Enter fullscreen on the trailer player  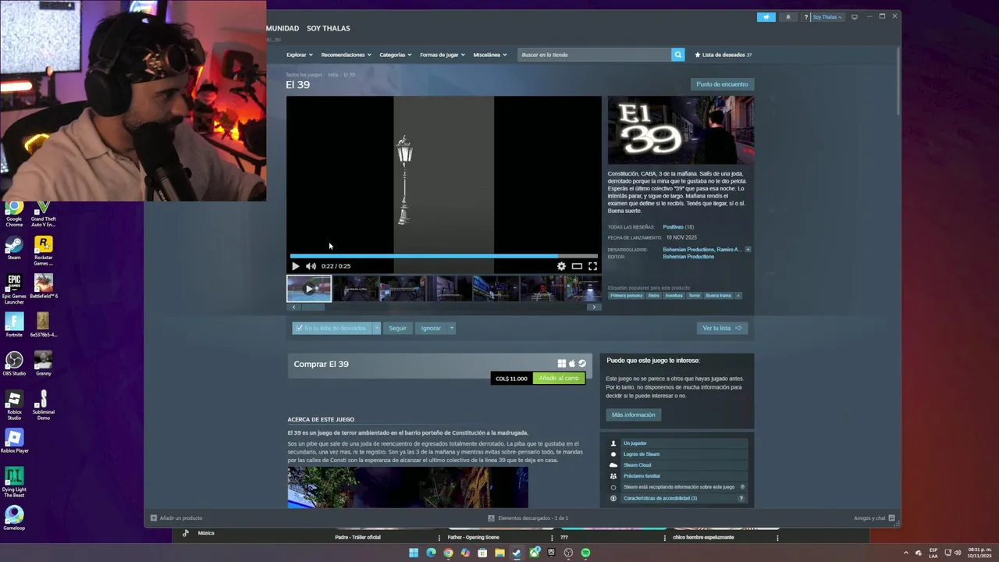click(x=592, y=266)
